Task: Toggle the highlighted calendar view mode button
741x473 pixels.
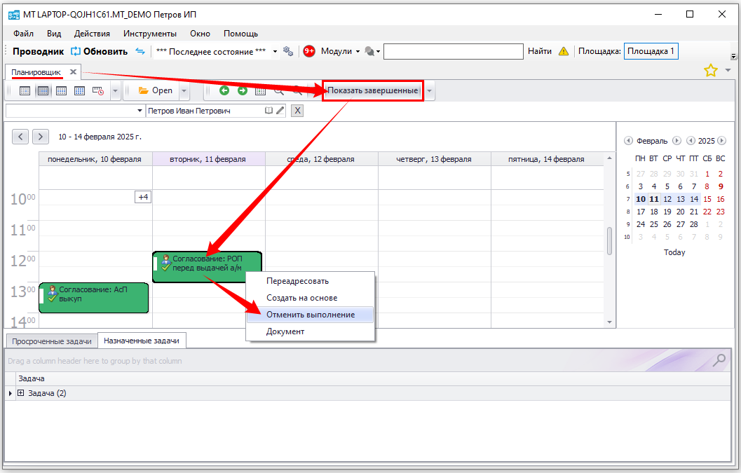Action: click(43, 90)
